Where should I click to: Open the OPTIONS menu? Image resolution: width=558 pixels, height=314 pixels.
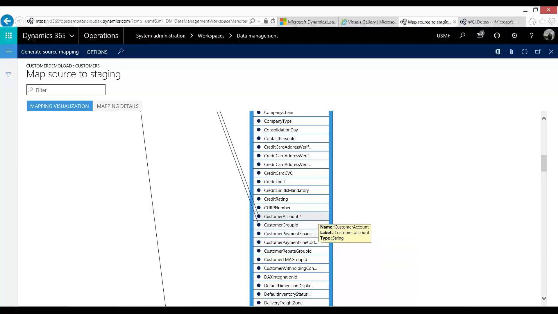coord(97,52)
